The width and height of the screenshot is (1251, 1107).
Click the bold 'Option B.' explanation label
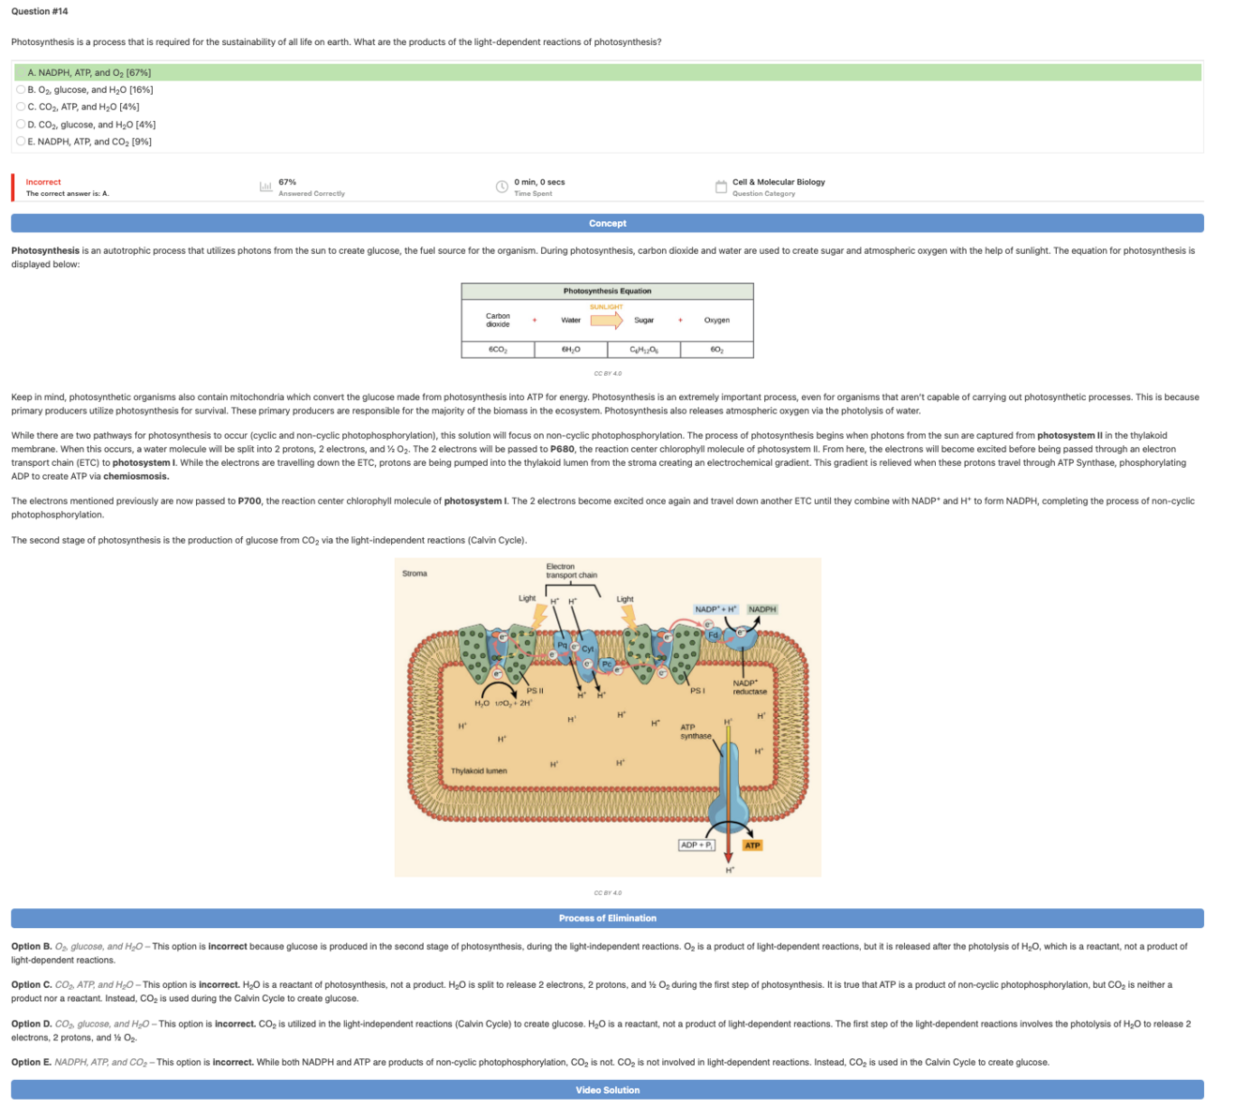pos(32,947)
